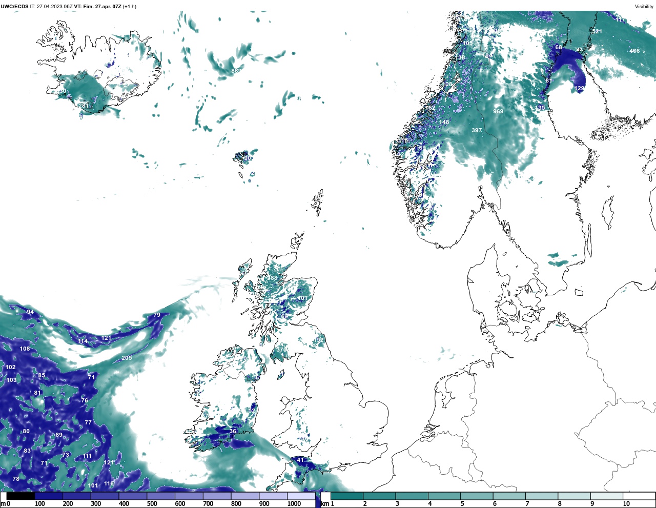Click the visibility value "77"
The width and height of the screenshot is (656, 508).
88,423
